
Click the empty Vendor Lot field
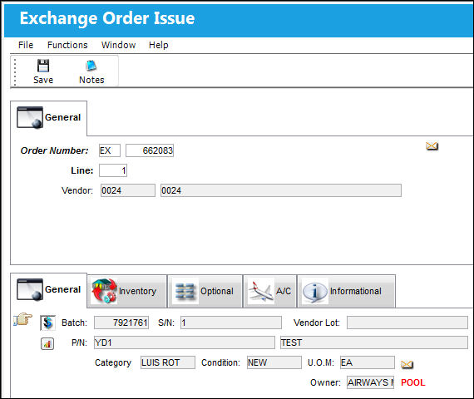[x=407, y=323]
